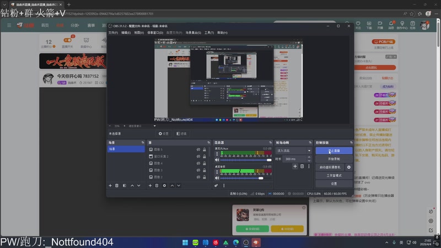Open preview zoom scale dropdown arrow

154,126
